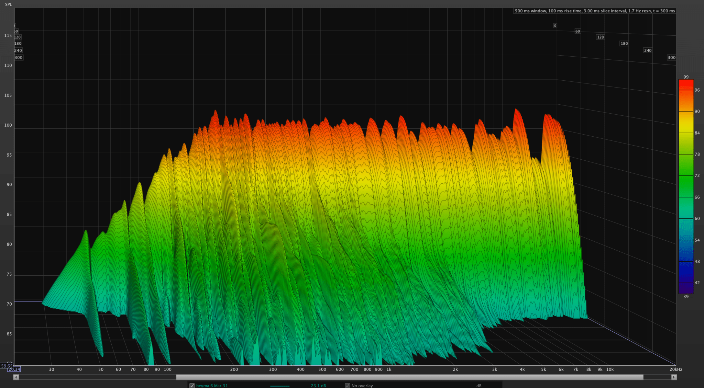Click the 0 time marker on right time axis
704x388 pixels.
point(555,26)
